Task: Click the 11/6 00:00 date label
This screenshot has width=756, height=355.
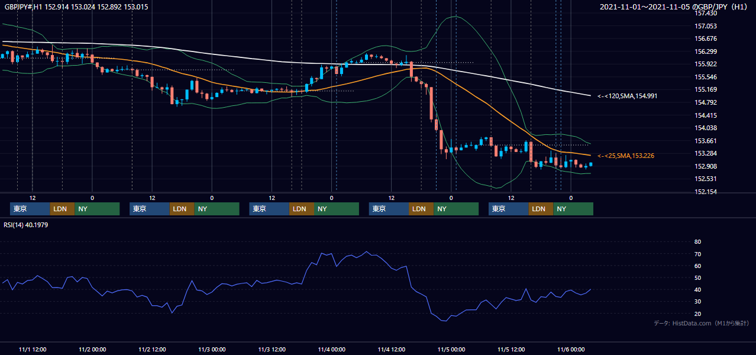Action: click(x=571, y=350)
